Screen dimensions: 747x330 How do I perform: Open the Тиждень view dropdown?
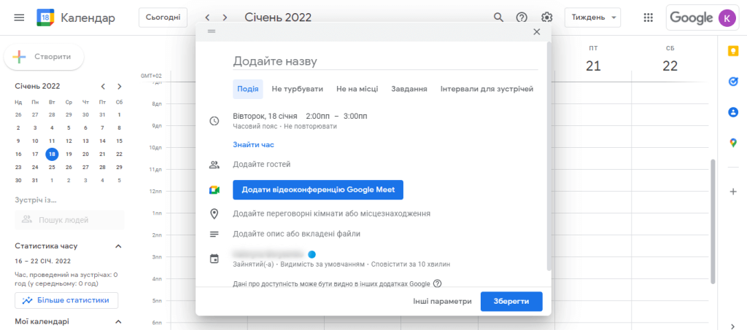(592, 17)
